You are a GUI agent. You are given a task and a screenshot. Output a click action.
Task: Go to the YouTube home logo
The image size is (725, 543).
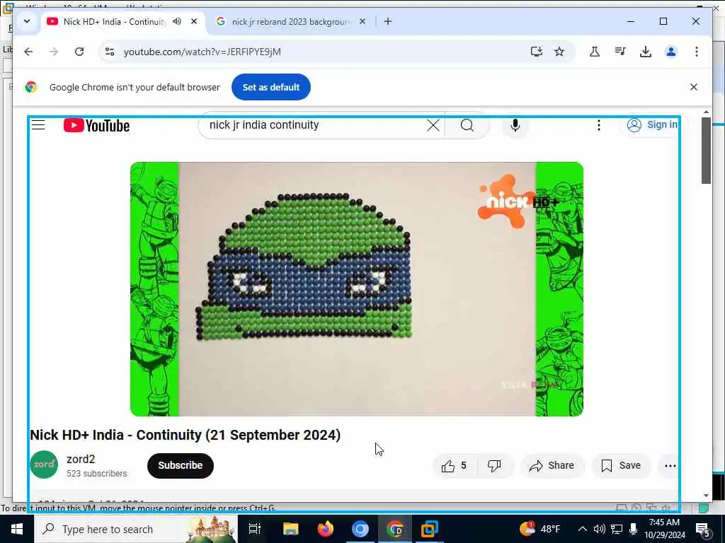point(96,126)
